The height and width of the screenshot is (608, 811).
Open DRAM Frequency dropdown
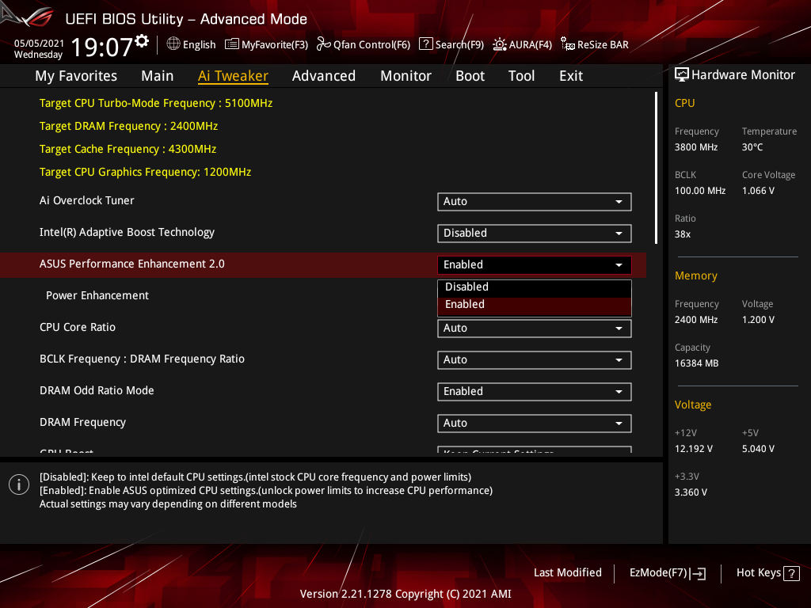(x=535, y=424)
